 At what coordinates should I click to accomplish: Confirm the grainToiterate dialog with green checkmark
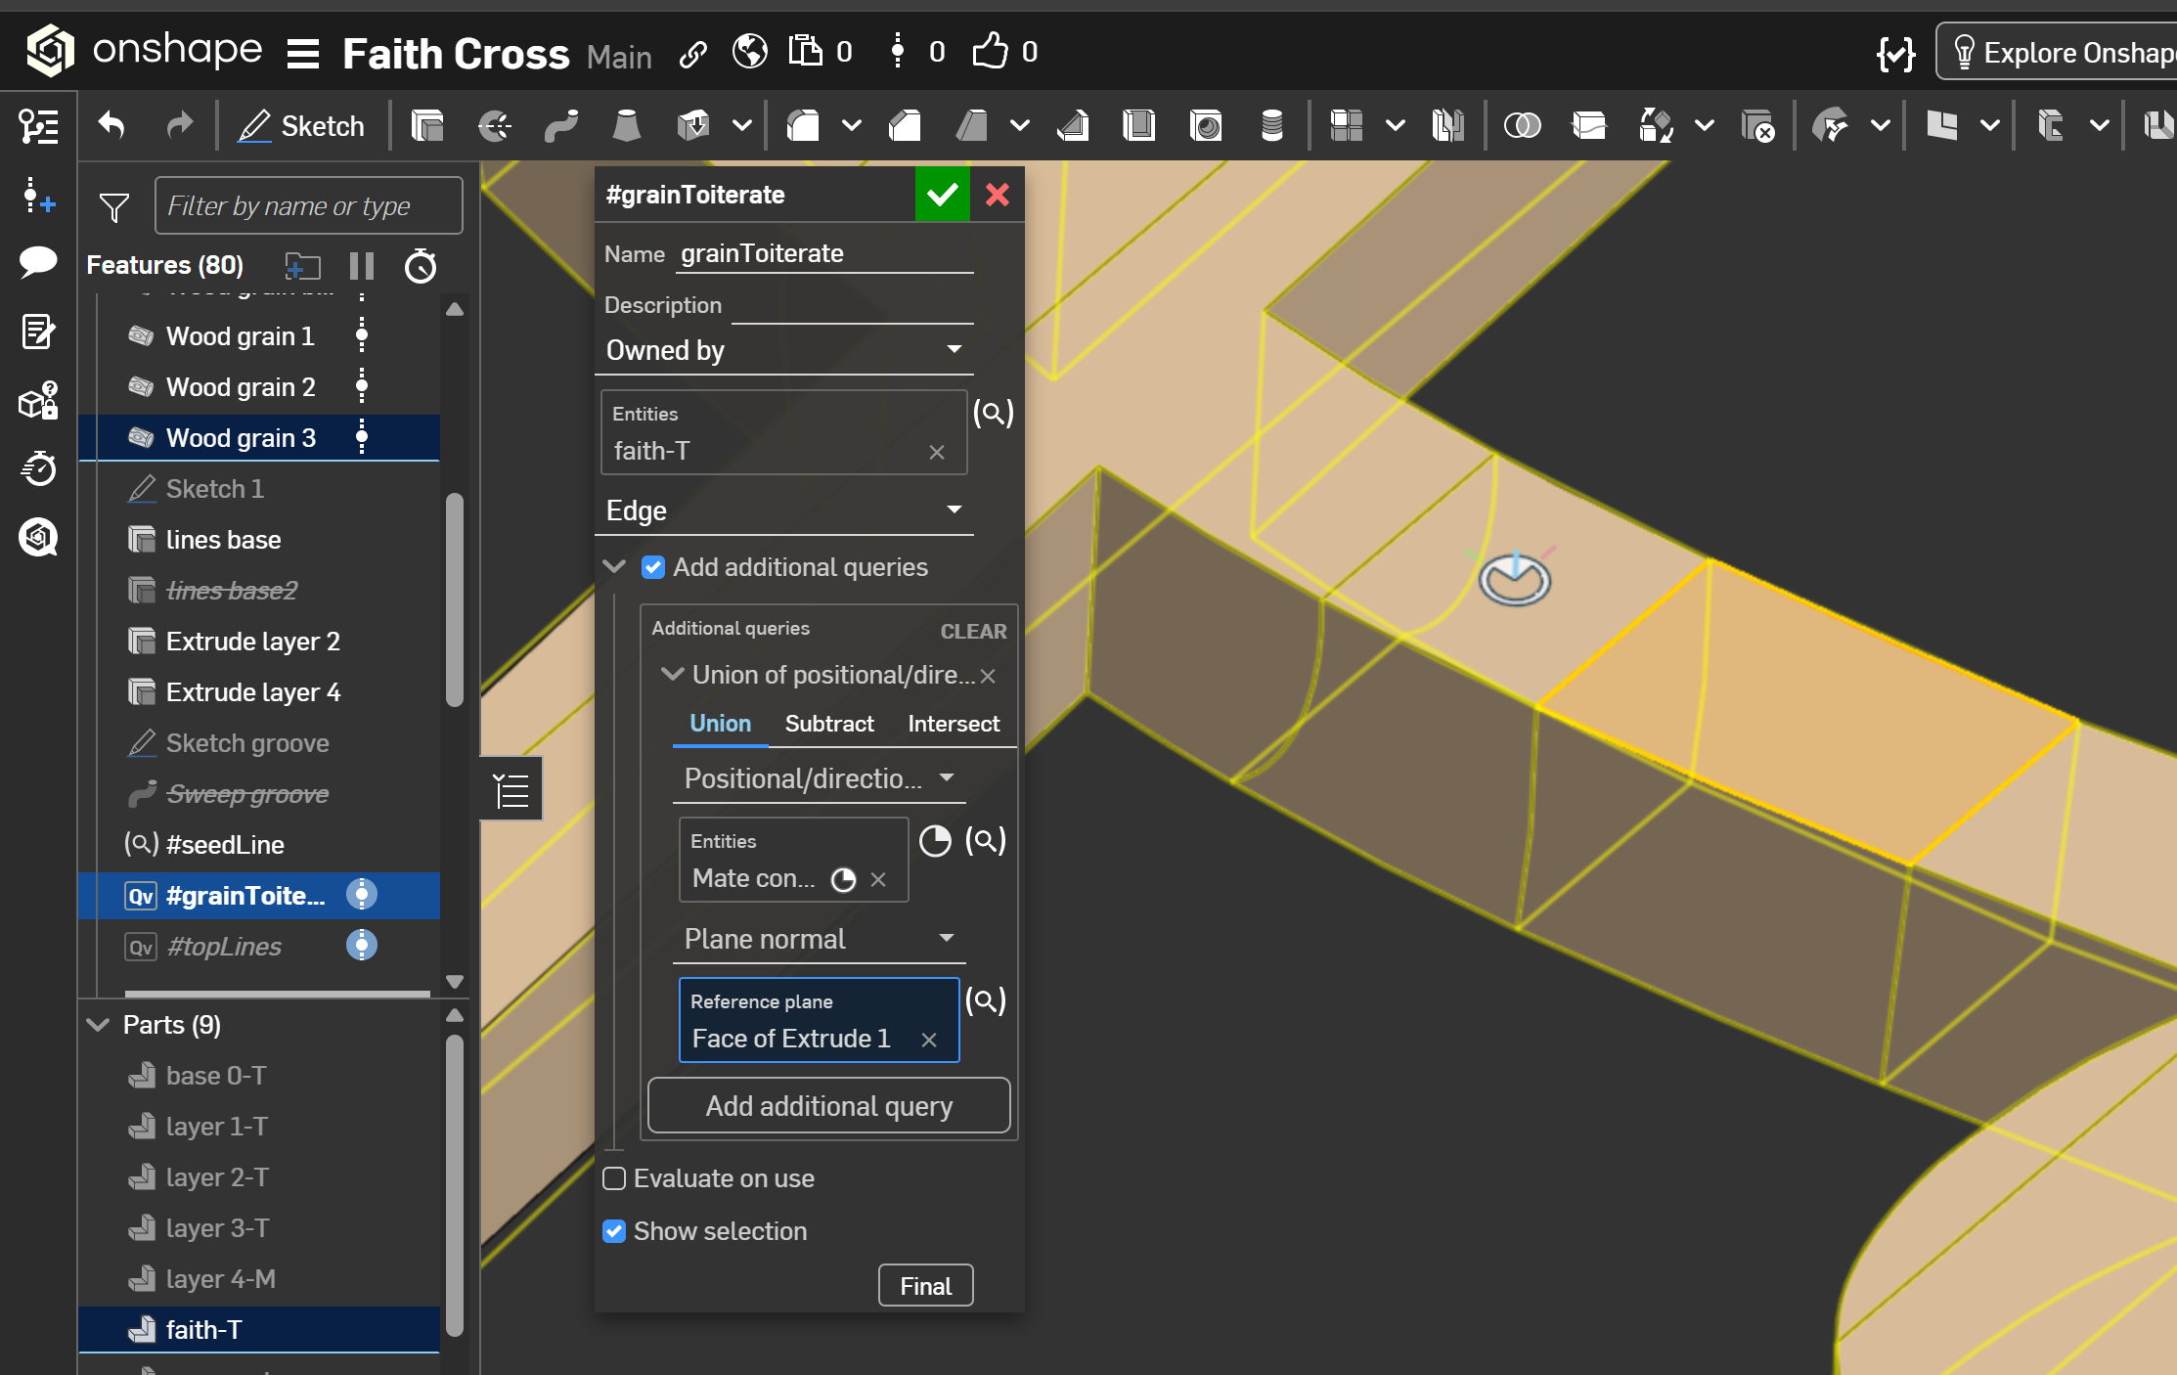[x=942, y=195]
